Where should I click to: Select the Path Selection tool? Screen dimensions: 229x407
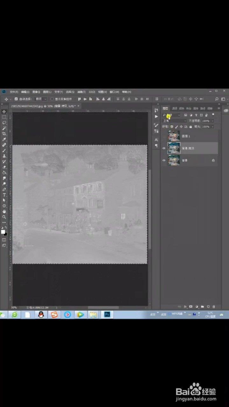pos(4,200)
